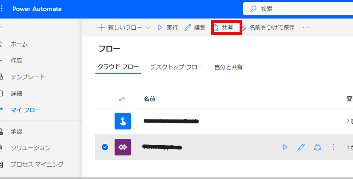Select マイ フロー in sidebar

click(26, 110)
